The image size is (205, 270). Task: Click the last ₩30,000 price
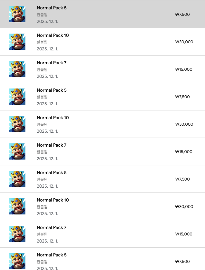(x=184, y=207)
